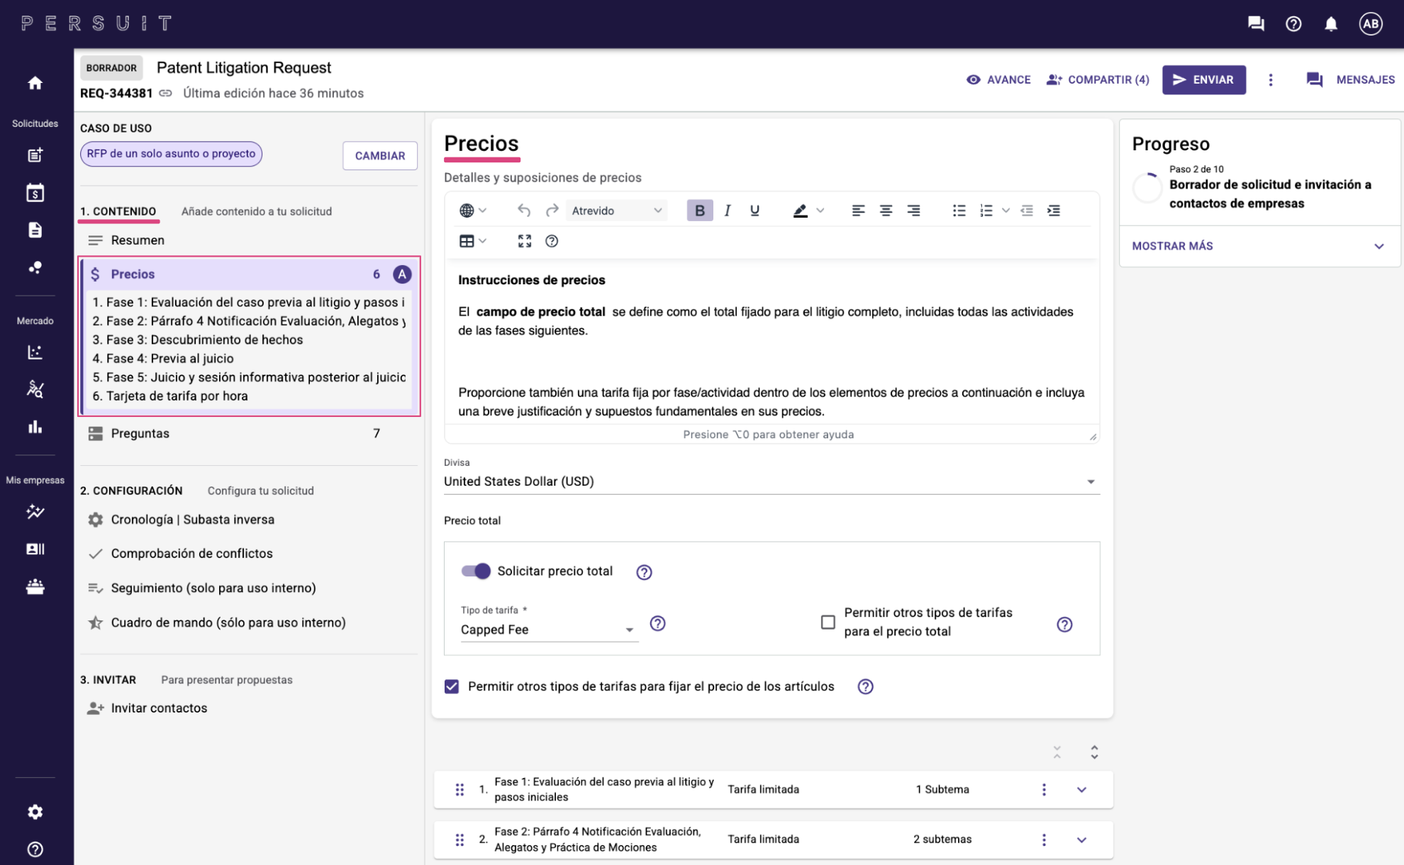Open the help question icon in top bar

click(x=1293, y=23)
